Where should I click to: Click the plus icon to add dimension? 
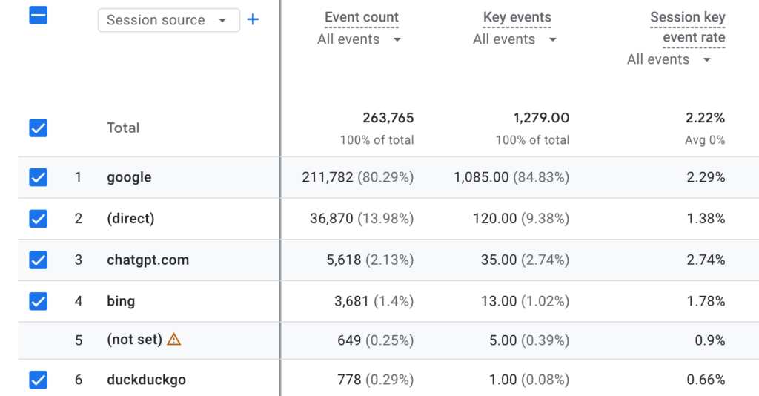click(x=253, y=20)
